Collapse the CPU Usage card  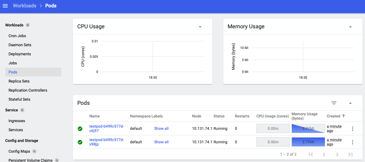click(200, 27)
